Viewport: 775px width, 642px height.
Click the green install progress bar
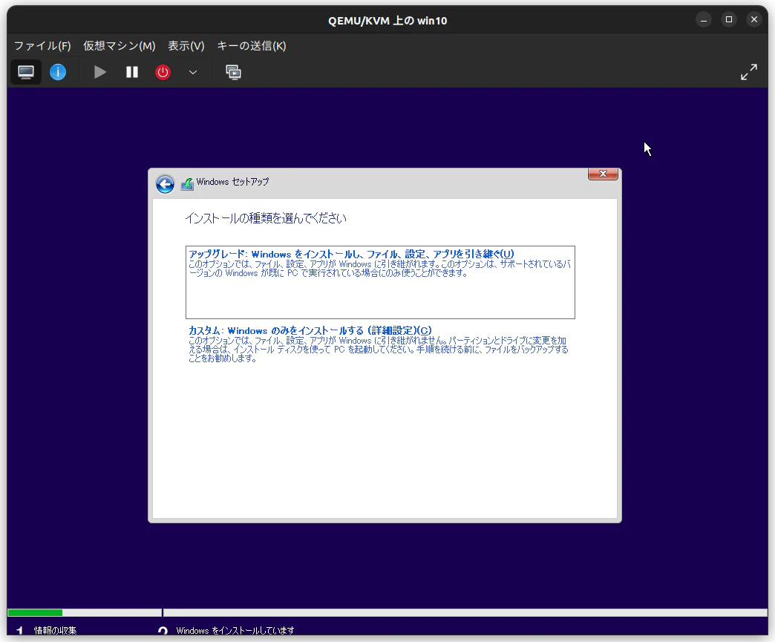(35, 613)
